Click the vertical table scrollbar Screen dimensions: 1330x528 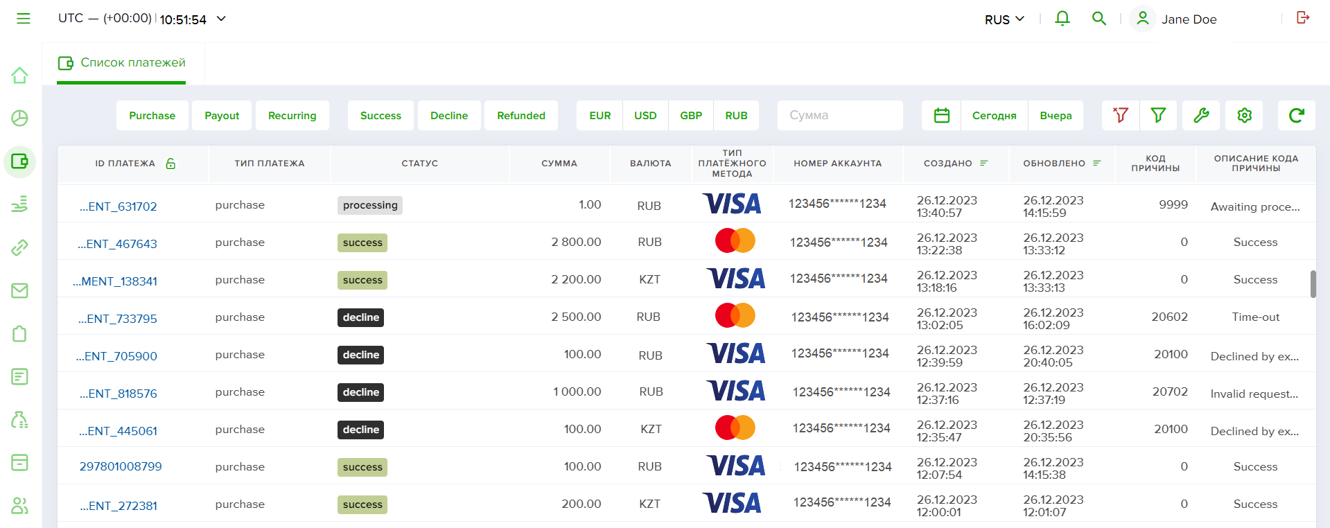tap(1313, 284)
